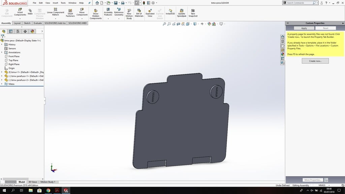
Task: Open the Bill of Materials tool
Action: (x=139, y=13)
